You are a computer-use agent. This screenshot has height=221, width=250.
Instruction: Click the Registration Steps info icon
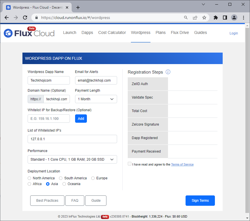(168, 72)
